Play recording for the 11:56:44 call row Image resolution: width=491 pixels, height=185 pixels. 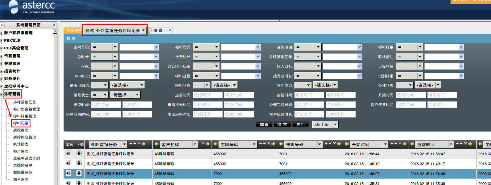[68, 154]
